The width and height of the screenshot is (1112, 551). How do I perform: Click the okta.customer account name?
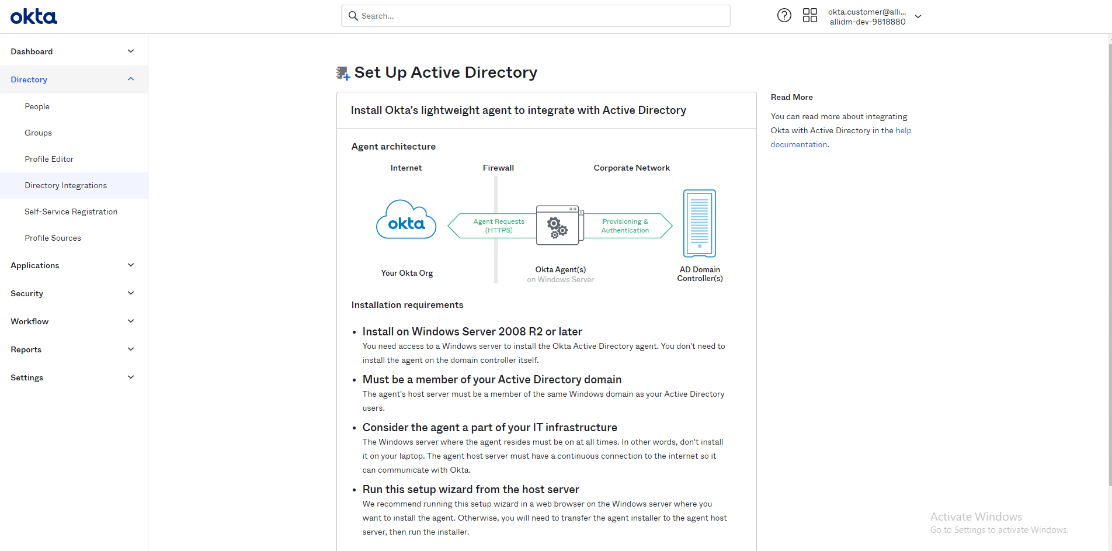[x=867, y=12]
